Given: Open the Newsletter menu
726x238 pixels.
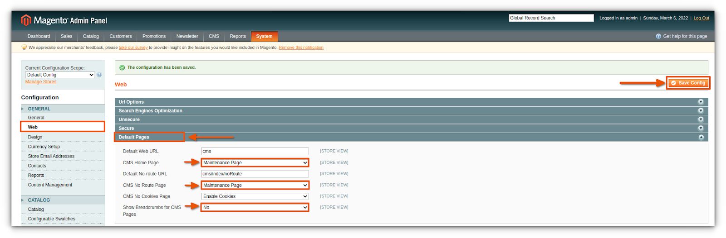Looking at the screenshot, I should click(x=187, y=36).
